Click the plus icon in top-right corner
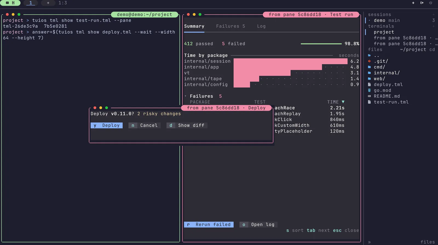The height and width of the screenshot is (245, 438). point(413,3)
